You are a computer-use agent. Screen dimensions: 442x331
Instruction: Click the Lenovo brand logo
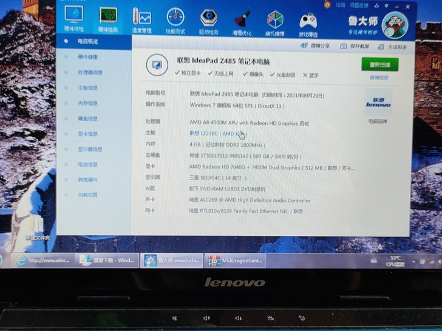378,102
